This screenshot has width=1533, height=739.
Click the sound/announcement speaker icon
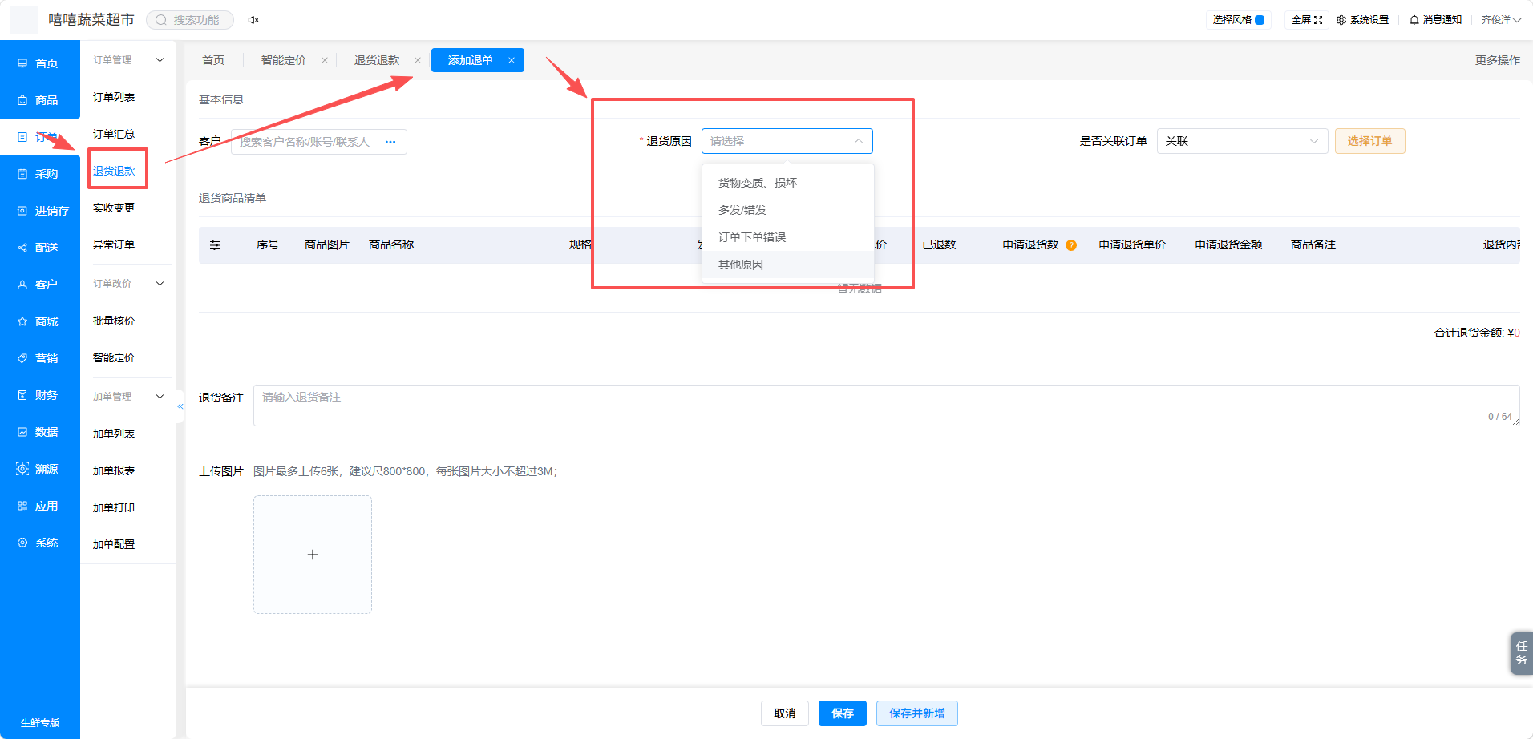tap(253, 20)
